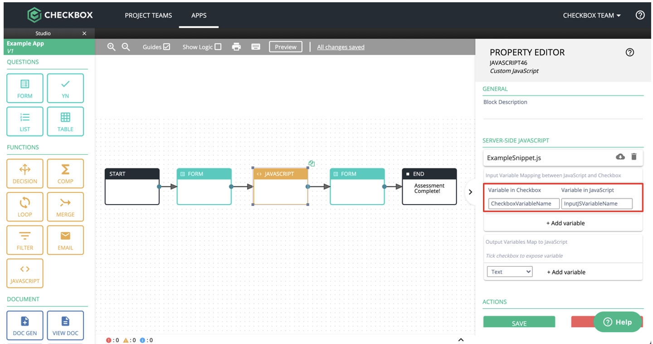The image size is (653, 344).
Task: Close the Studio tab
Action: pyautogui.click(x=84, y=33)
